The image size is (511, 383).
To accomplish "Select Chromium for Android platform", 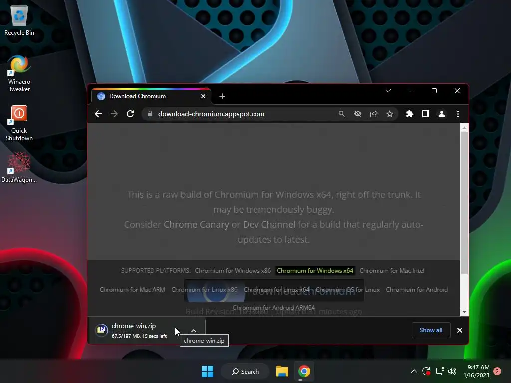I will pos(417,290).
